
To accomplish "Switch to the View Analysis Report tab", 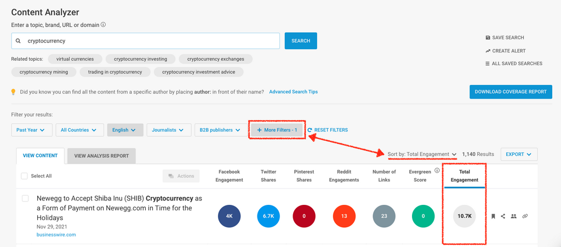I will coord(101,156).
